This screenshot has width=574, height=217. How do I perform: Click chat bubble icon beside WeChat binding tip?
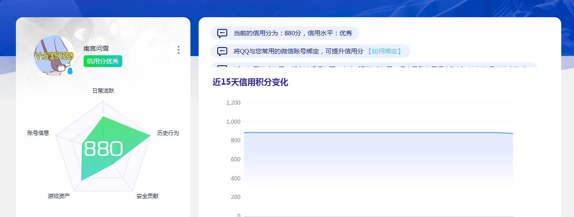222,51
